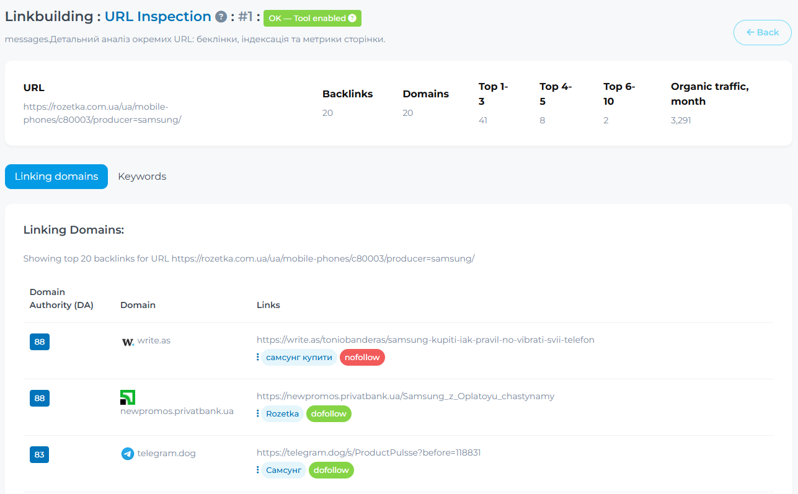Switch to the Keywords tab
This screenshot has height=494, width=798.
pos(142,177)
